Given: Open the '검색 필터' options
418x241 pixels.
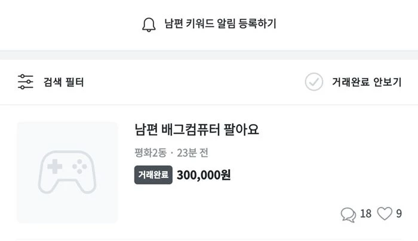Looking at the screenshot, I should 63,82.
